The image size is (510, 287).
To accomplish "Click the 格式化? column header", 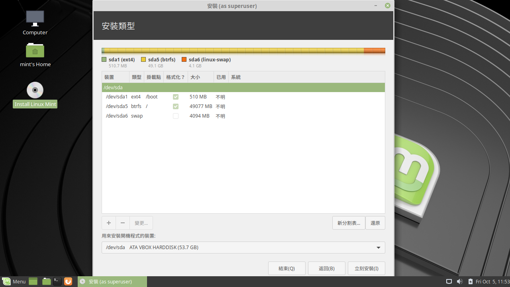I will 176,77.
